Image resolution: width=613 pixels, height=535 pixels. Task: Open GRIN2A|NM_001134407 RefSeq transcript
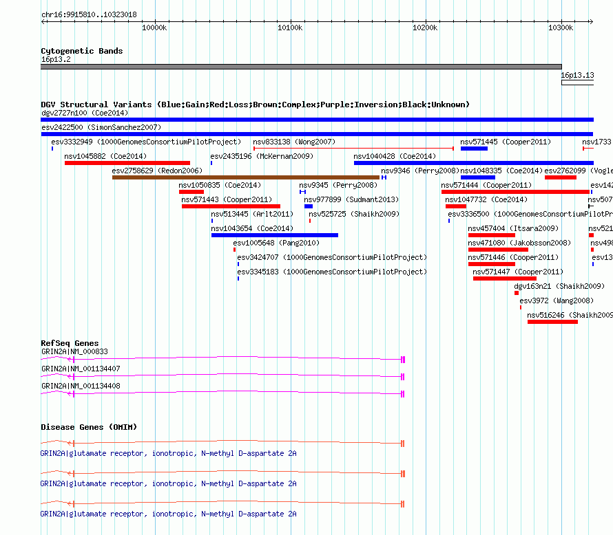[223, 377]
